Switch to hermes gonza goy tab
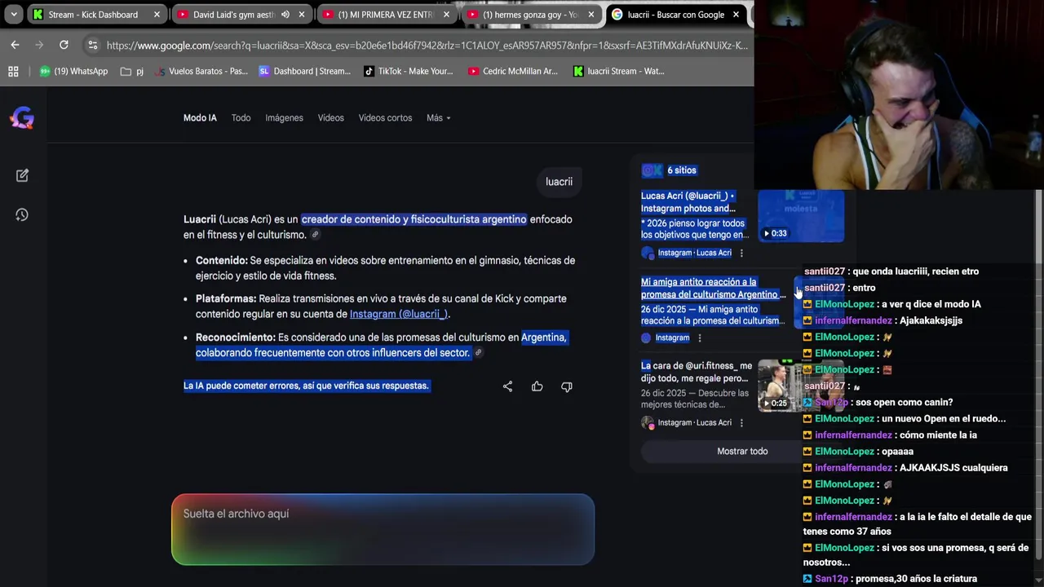The image size is (1044, 587). 531,15
